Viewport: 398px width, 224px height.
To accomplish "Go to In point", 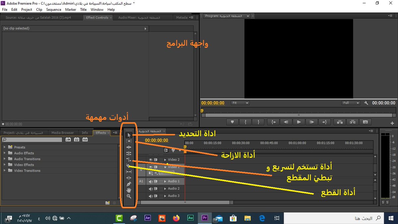I will pyautogui.click(x=273, y=122).
